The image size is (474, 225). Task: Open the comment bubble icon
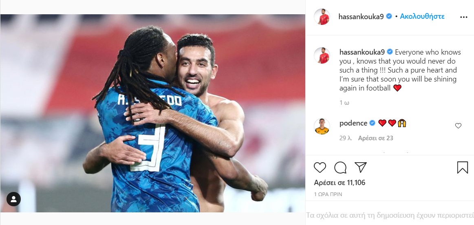[x=340, y=167]
